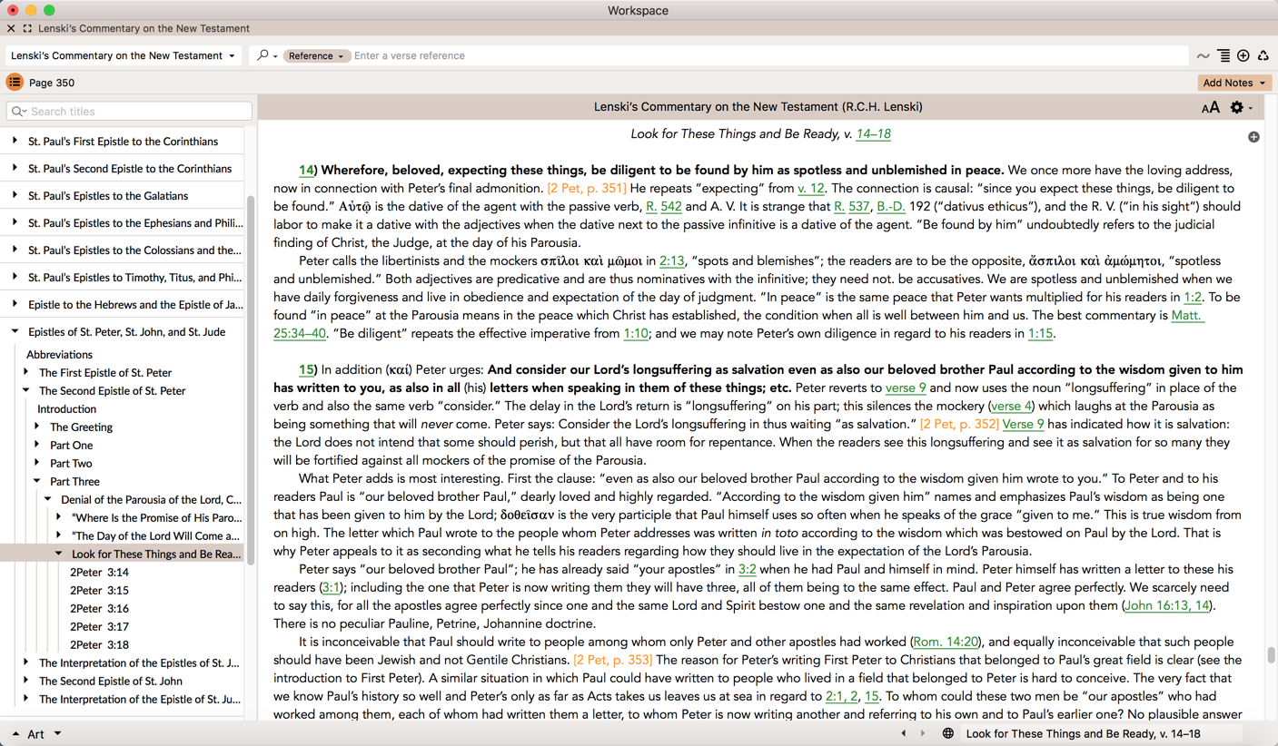
Task: Open the Add Notes dropdown
Action: 1234,83
